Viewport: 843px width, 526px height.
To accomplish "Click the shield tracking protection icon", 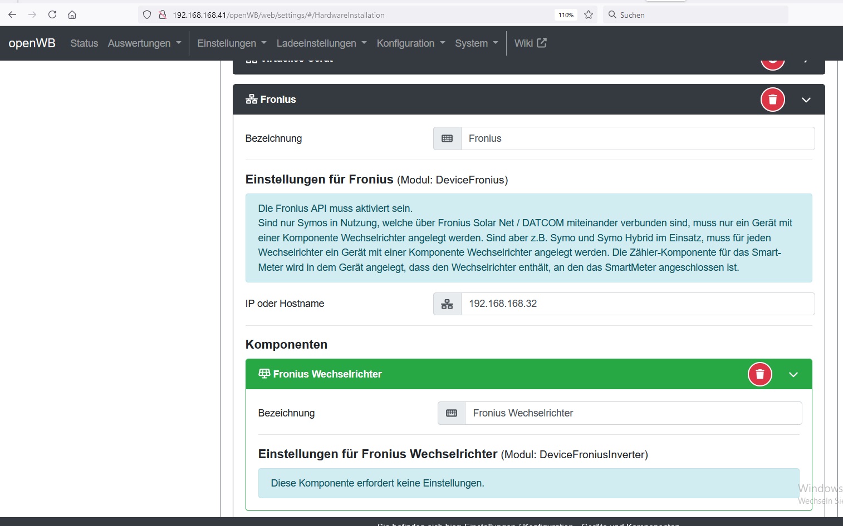I will click(147, 15).
